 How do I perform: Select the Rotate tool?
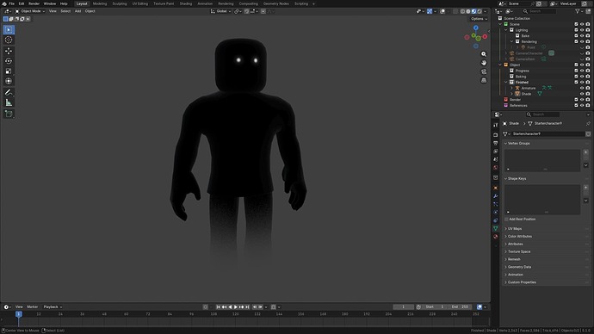point(9,61)
